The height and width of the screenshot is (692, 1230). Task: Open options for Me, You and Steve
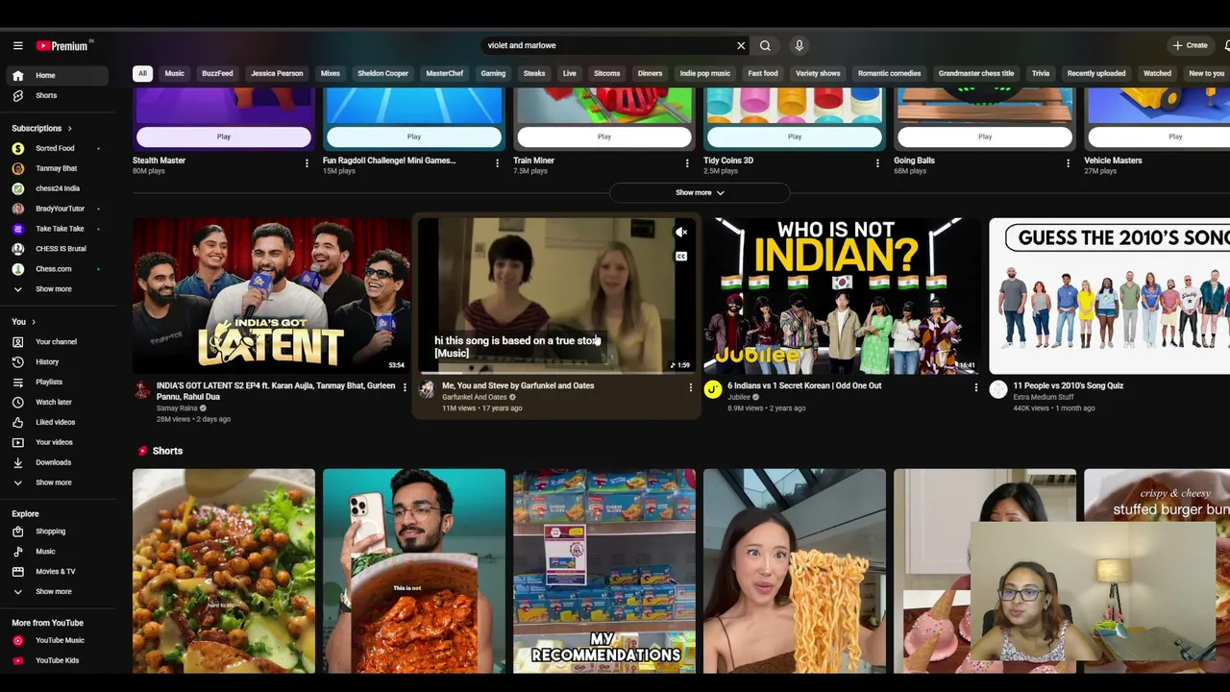point(690,387)
